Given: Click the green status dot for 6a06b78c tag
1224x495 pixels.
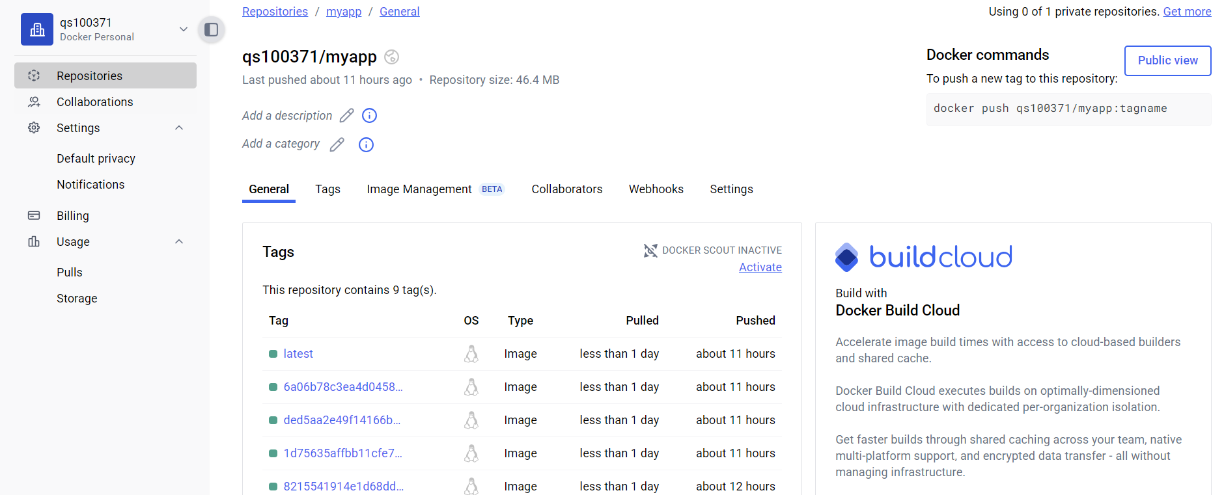Looking at the screenshot, I should tap(273, 387).
